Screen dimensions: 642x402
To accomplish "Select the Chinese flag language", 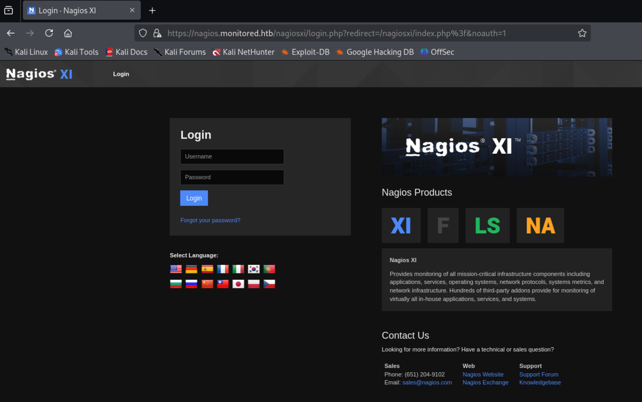I will tap(207, 284).
